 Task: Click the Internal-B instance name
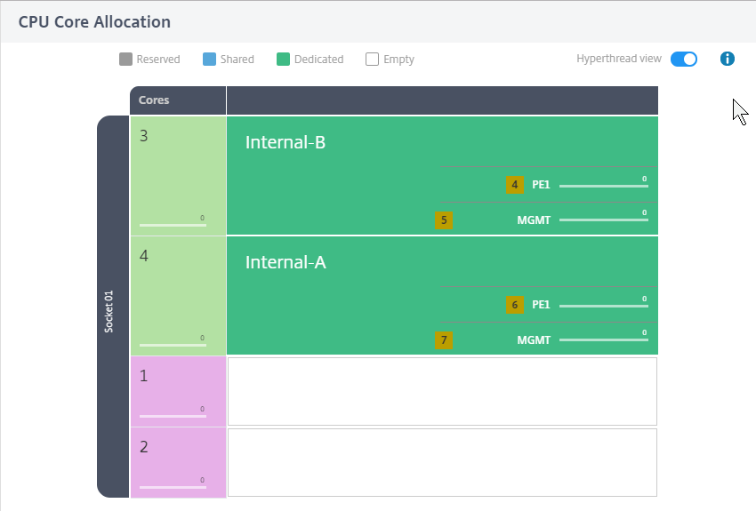click(286, 142)
